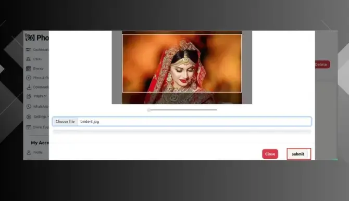Click the red Close button
The height and width of the screenshot is (201, 349).
[270, 154]
